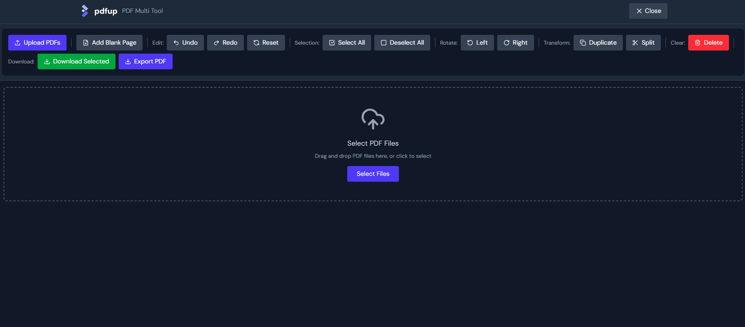Select all pages
Viewport: 745px width, 327px height.
[346, 43]
